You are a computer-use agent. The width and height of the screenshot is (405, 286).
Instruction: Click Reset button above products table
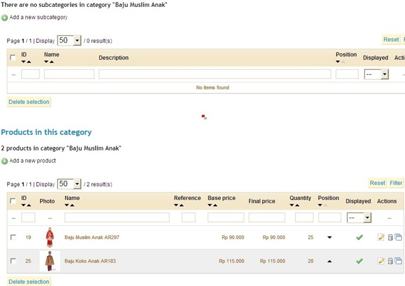[377, 183]
